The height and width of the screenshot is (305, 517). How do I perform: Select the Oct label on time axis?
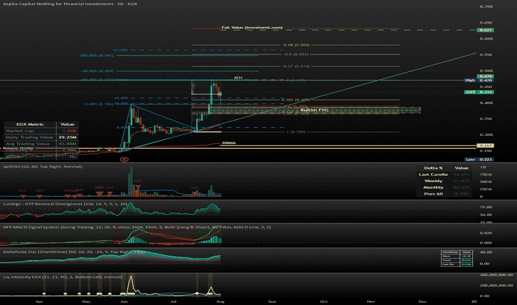[x=324, y=301]
